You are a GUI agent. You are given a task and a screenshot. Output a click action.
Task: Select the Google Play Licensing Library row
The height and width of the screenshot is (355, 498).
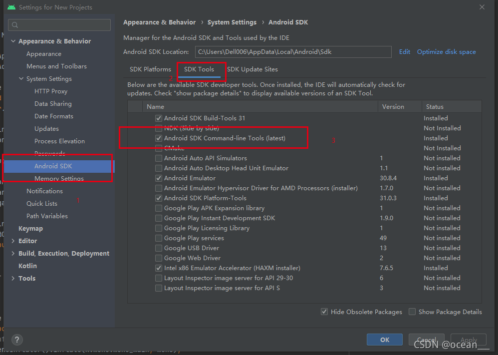(304, 228)
